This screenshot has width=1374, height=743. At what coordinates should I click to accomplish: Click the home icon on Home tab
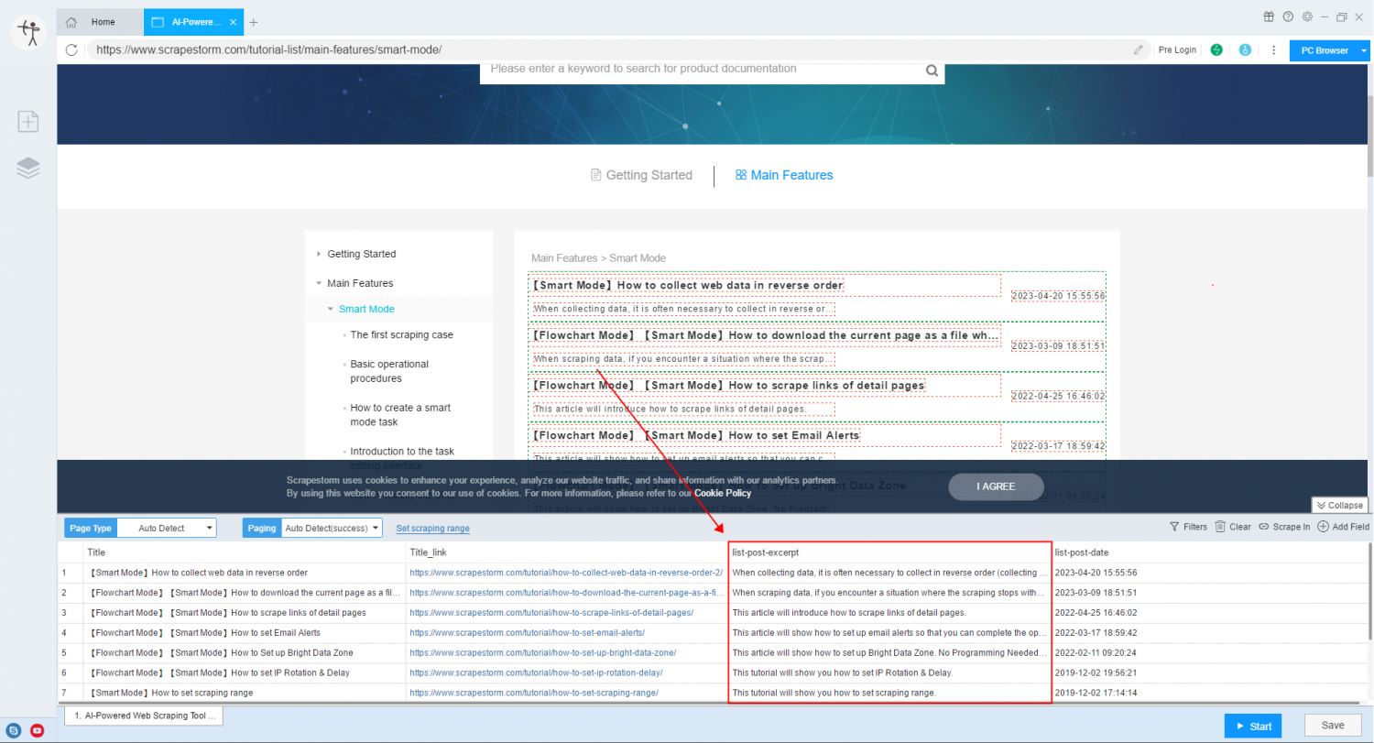pos(71,22)
